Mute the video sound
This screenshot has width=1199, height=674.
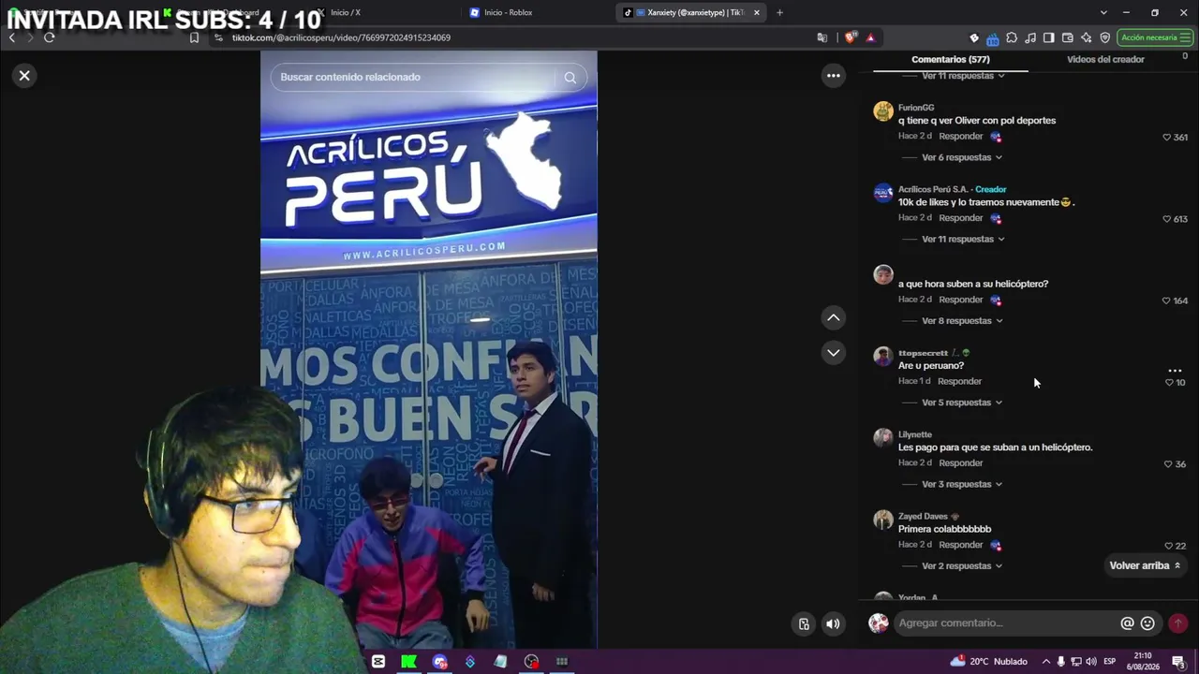(833, 624)
